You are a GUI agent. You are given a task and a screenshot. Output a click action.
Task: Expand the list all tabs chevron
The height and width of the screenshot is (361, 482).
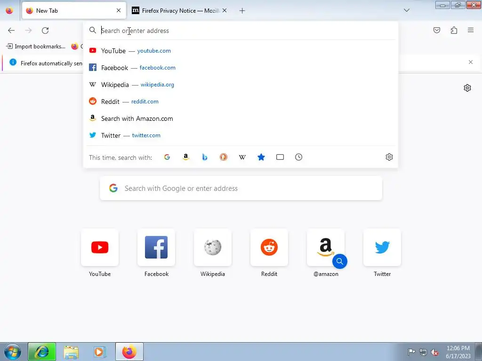[x=406, y=10]
